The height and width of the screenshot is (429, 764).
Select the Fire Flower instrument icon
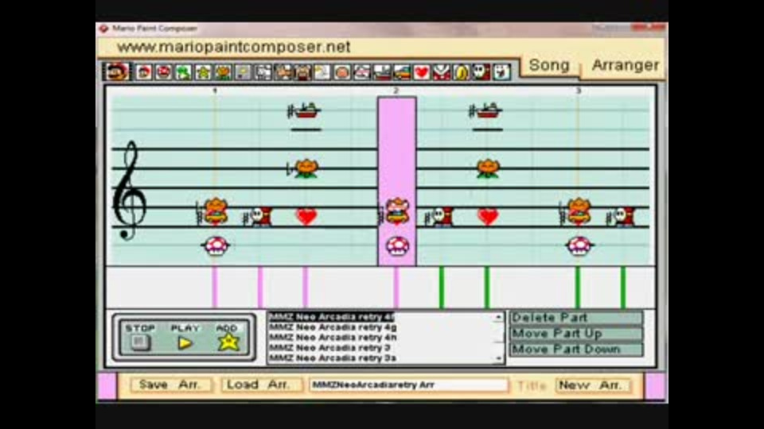223,72
